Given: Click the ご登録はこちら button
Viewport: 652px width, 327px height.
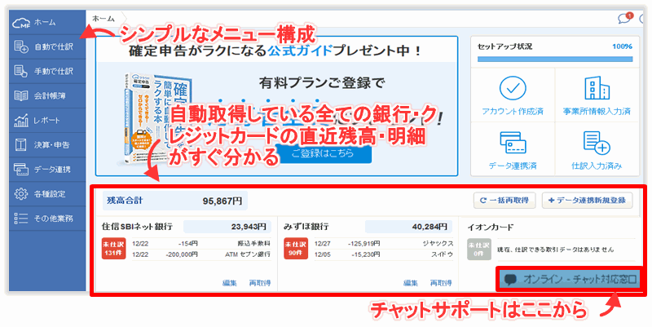Looking at the screenshot, I should pos(323,153).
